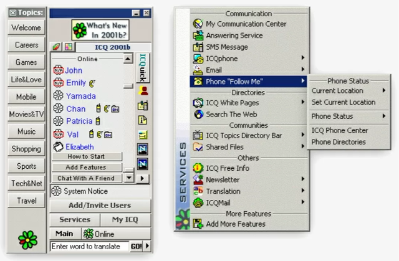Click the How to Start button
The width and height of the screenshot is (399, 261).
[87, 156]
